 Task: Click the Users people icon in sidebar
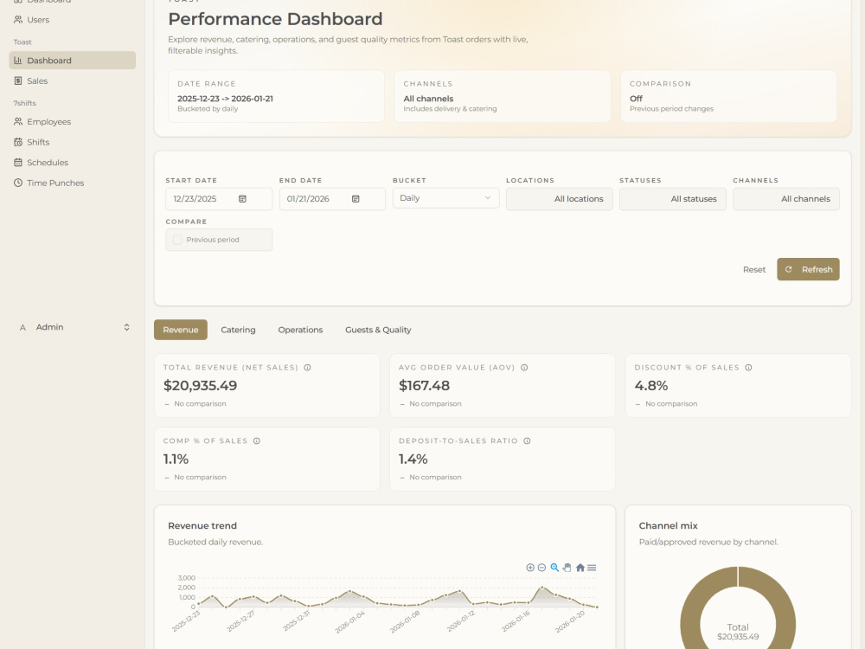pyautogui.click(x=18, y=20)
